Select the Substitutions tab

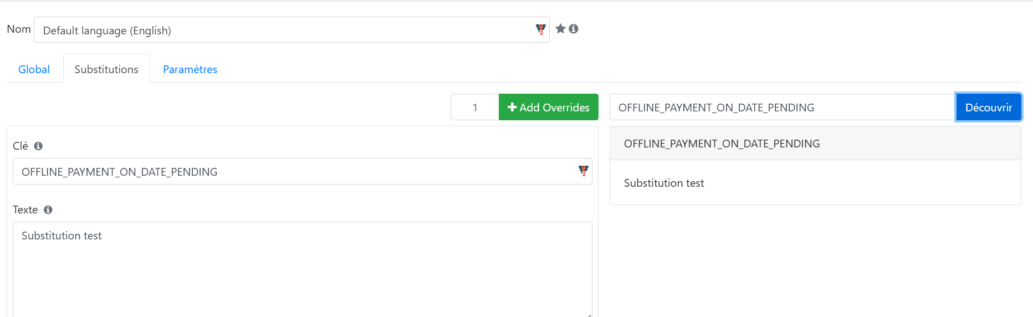pyautogui.click(x=106, y=69)
